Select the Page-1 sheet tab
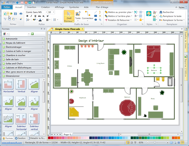 [67, 134]
